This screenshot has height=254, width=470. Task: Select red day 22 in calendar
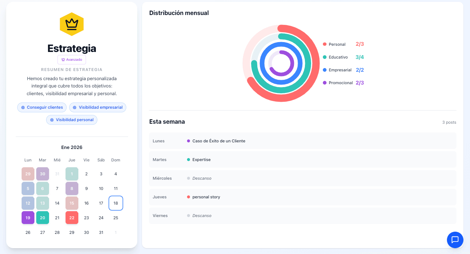[72, 218]
